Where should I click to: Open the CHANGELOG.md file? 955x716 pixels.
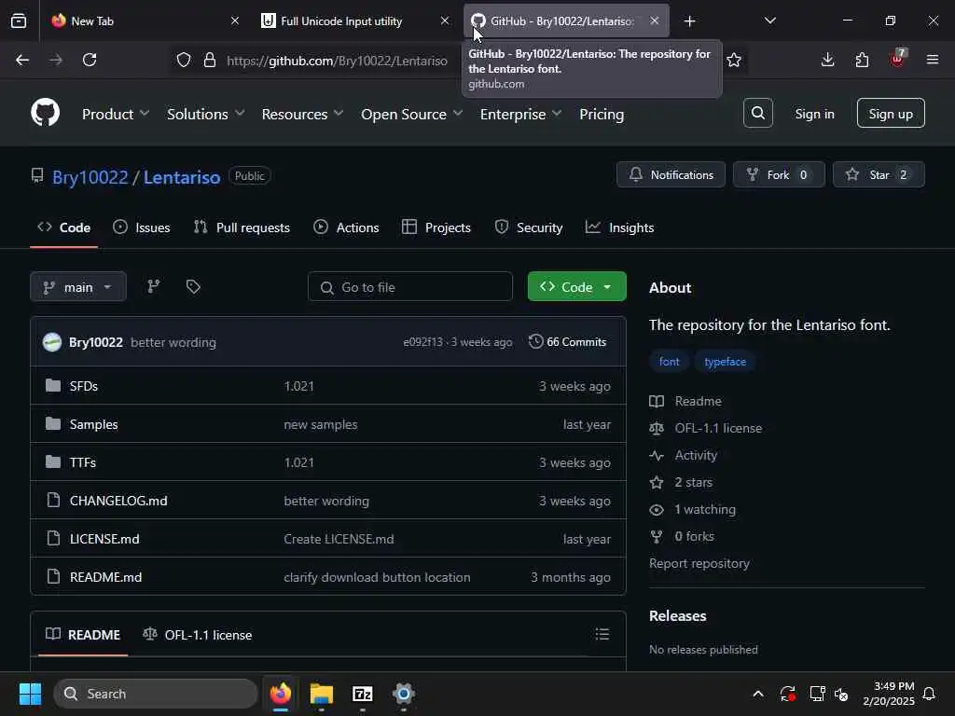click(118, 501)
